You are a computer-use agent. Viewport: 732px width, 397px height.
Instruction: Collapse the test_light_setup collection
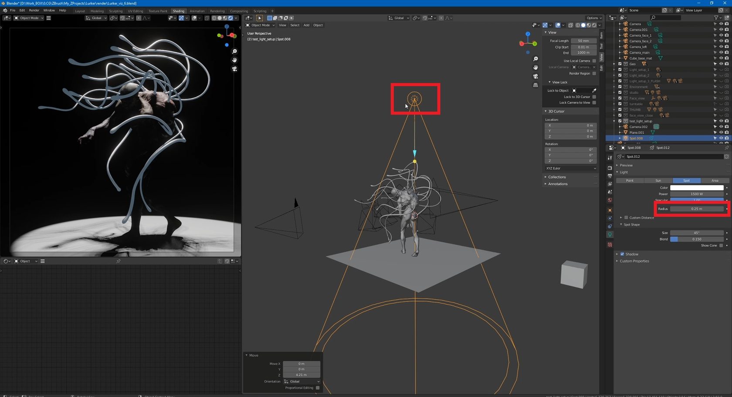614,121
